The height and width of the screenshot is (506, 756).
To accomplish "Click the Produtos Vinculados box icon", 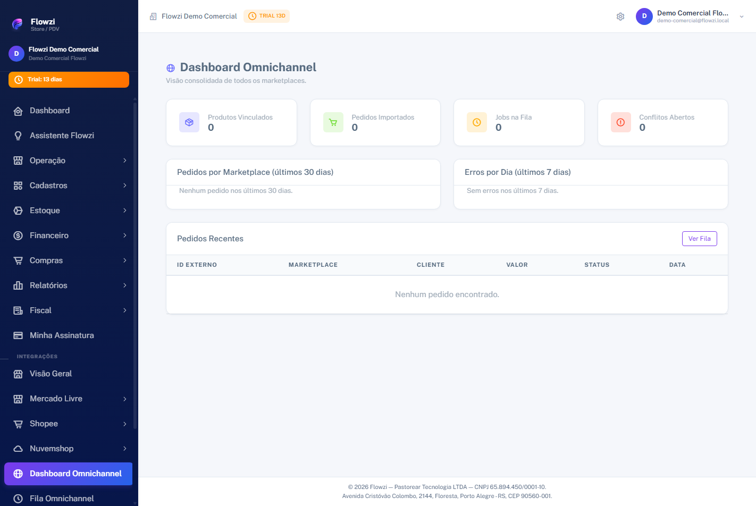I will click(189, 122).
